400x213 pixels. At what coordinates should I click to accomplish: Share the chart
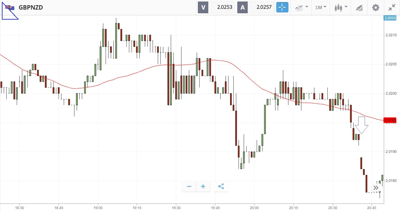pyautogui.click(x=221, y=187)
